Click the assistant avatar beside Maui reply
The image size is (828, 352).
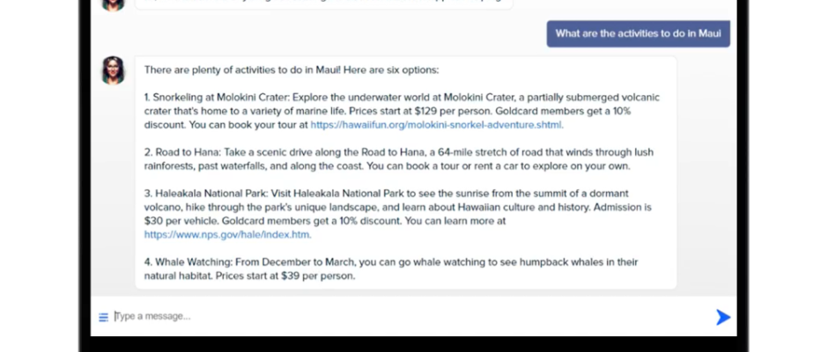(x=113, y=70)
